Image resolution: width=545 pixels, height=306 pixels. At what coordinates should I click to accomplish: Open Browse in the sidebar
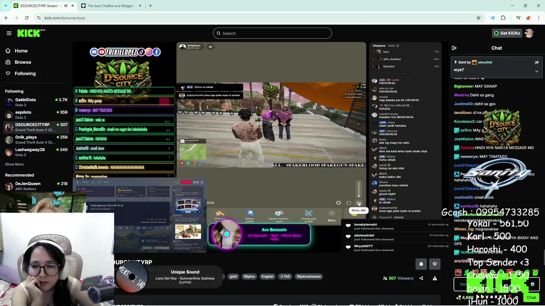[23, 62]
